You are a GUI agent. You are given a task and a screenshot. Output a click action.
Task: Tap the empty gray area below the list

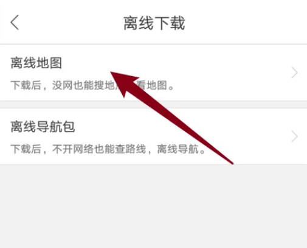(153, 206)
